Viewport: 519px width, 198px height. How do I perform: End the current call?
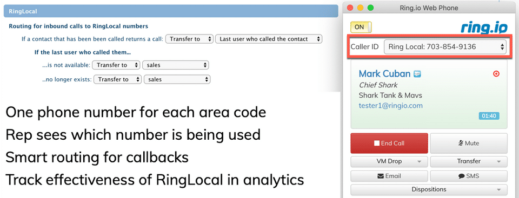pyautogui.click(x=389, y=143)
